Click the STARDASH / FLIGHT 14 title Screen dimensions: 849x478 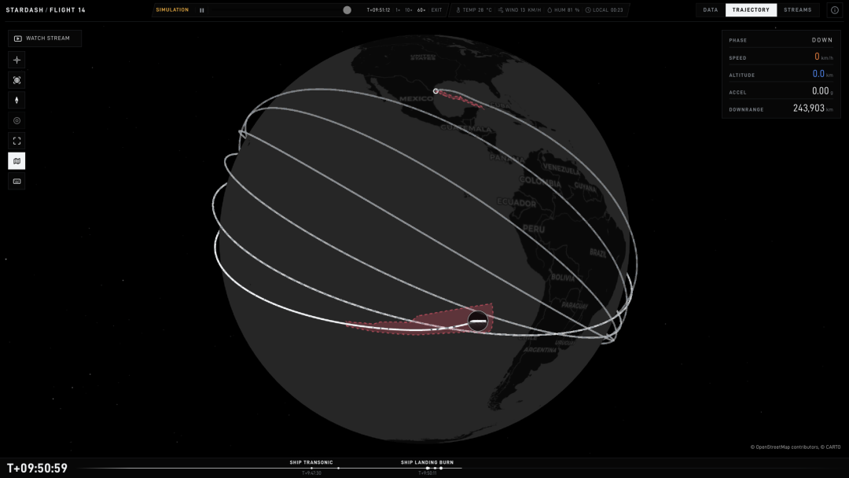[x=46, y=9]
